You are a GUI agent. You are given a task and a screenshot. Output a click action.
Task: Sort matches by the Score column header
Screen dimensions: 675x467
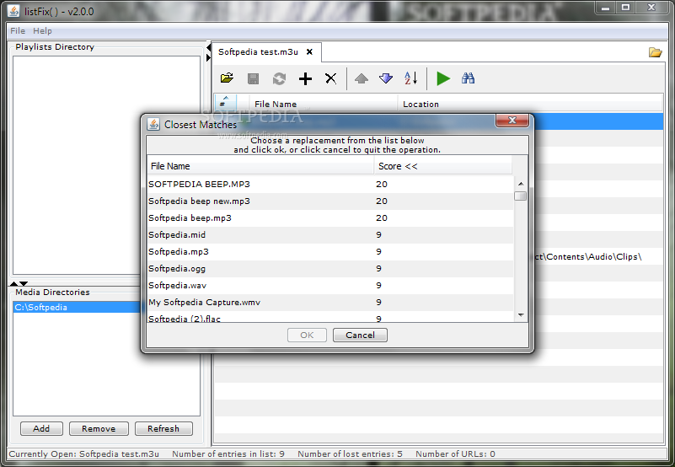pyautogui.click(x=443, y=166)
